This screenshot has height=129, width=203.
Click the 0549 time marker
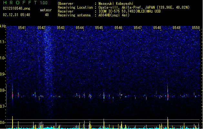[x=177, y=28]
